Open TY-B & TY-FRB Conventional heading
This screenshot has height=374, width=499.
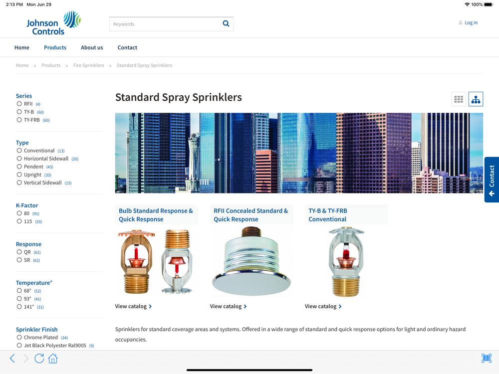click(328, 215)
